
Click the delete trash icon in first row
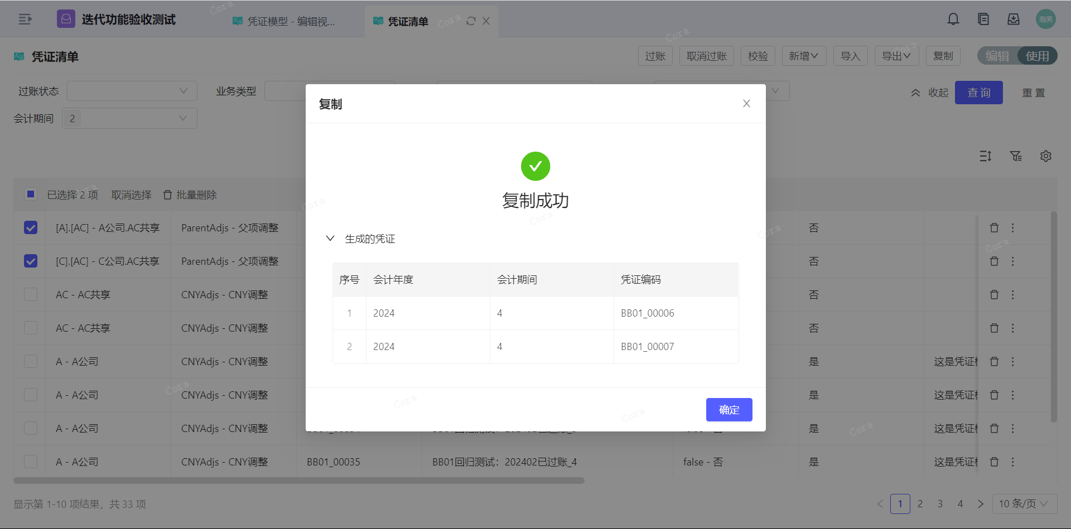click(994, 228)
